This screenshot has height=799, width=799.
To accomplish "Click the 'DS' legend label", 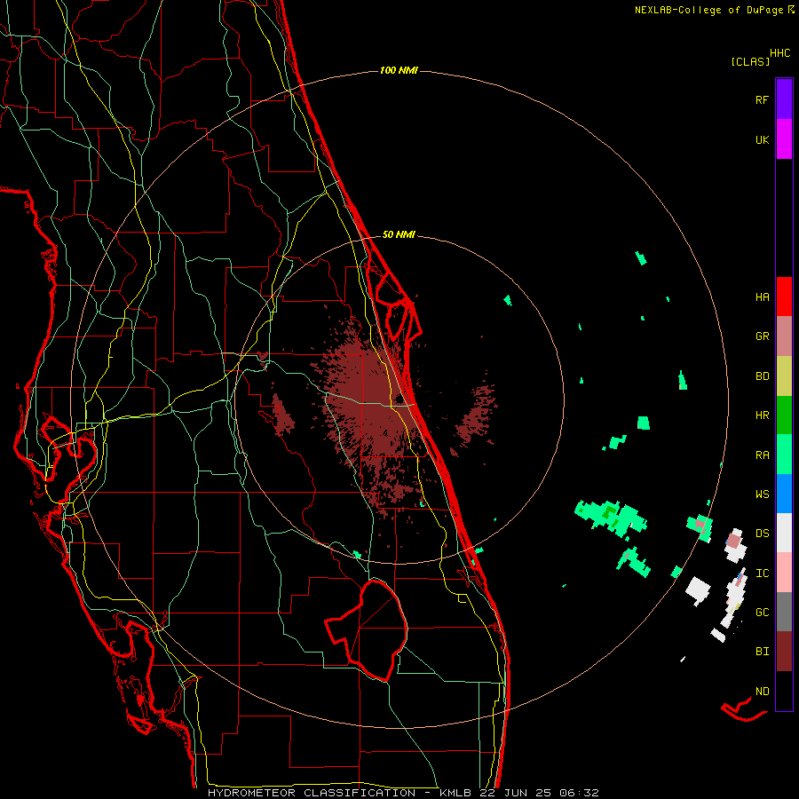I will 762,534.
